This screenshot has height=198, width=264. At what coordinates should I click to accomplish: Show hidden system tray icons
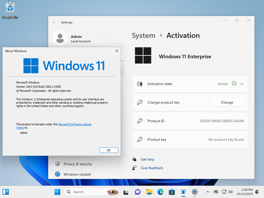(x=208, y=192)
